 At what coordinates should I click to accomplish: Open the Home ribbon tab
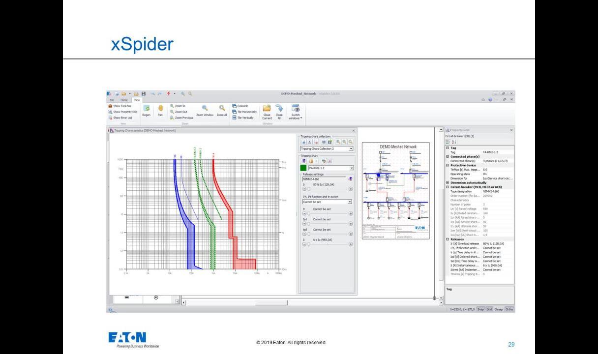[x=123, y=99]
